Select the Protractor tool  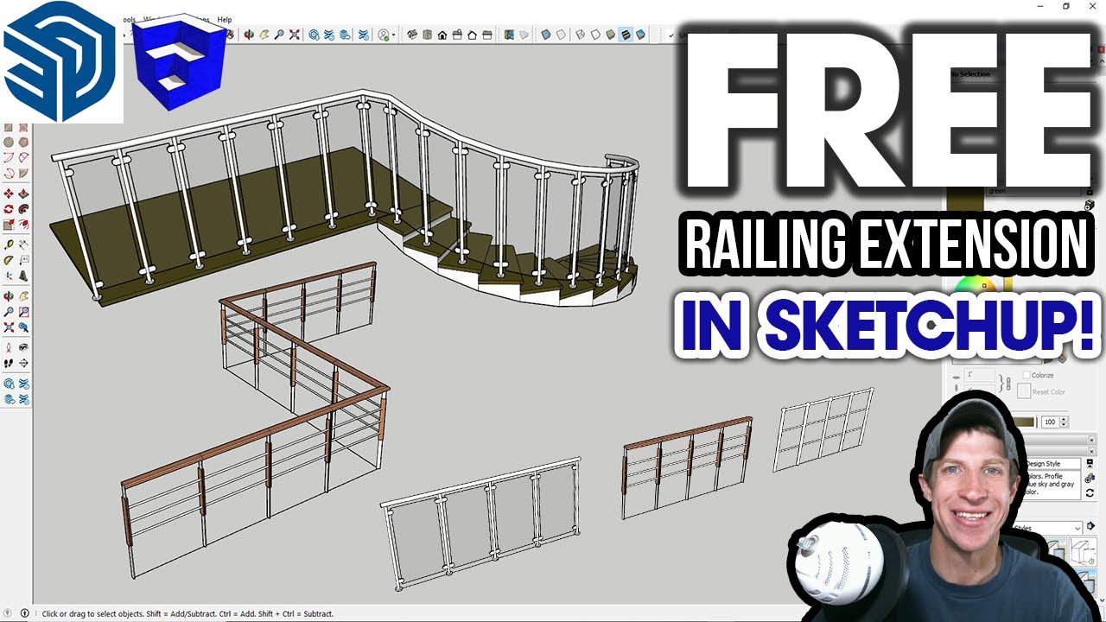pyautogui.click(x=9, y=259)
